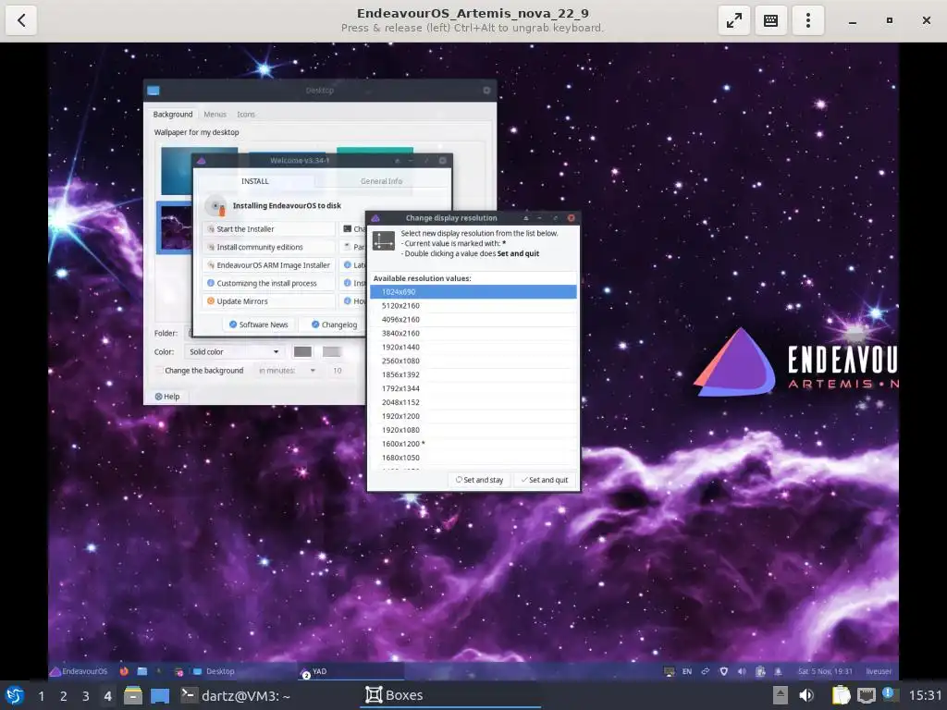
Task: Click host removable media eject icon
Action: (x=781, y=695)
